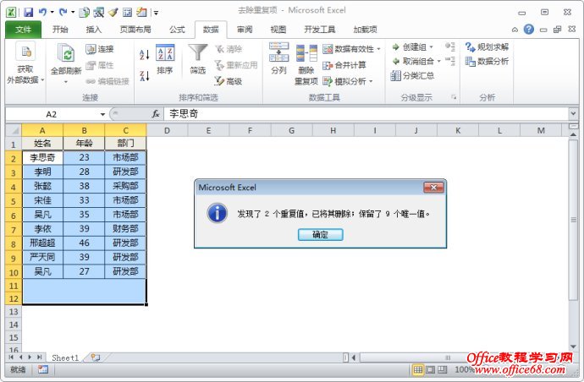The image size is (584, 382).
Task: Switch to Normal view in status bar
Action: pyautogui.click(x=418, y=370)
